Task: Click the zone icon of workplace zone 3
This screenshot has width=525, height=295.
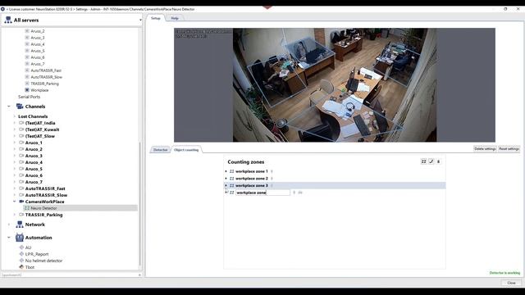Action: 231,186
